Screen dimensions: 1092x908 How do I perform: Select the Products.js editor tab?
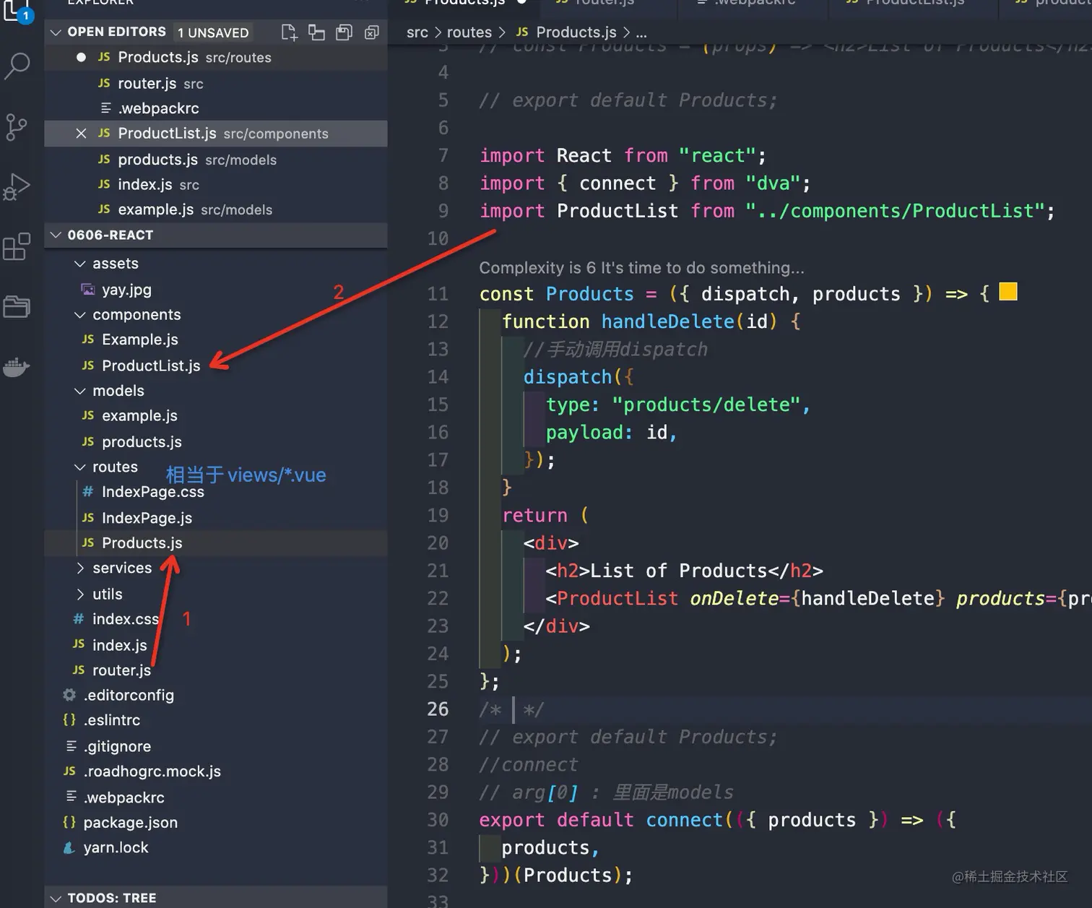pos(466,4)
